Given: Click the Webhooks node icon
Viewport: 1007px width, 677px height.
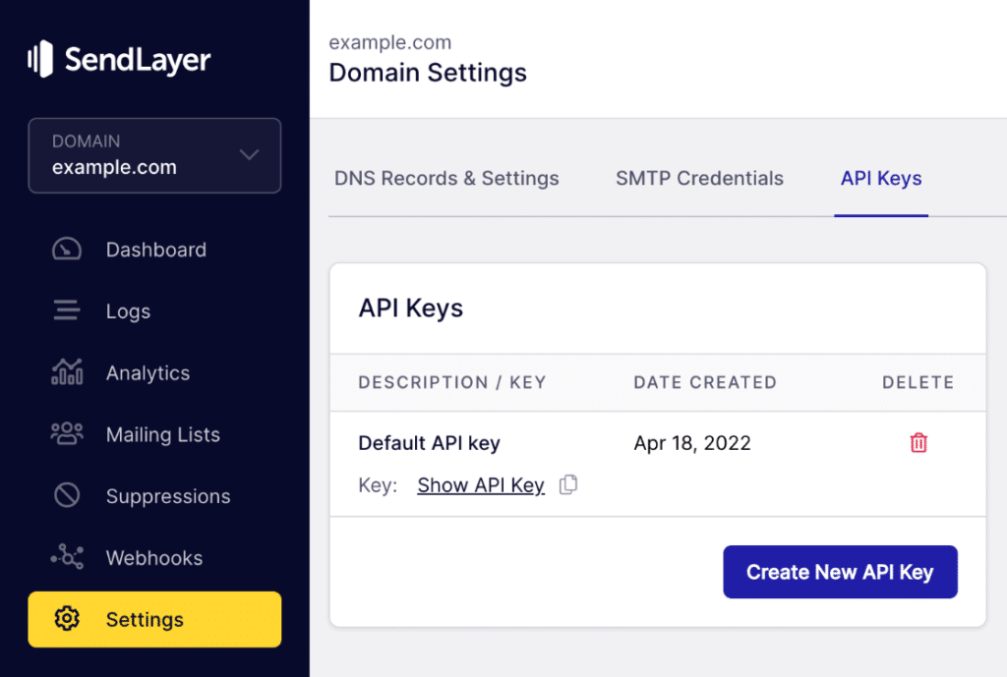Looking at the screenshot, I should click(66, 557).
